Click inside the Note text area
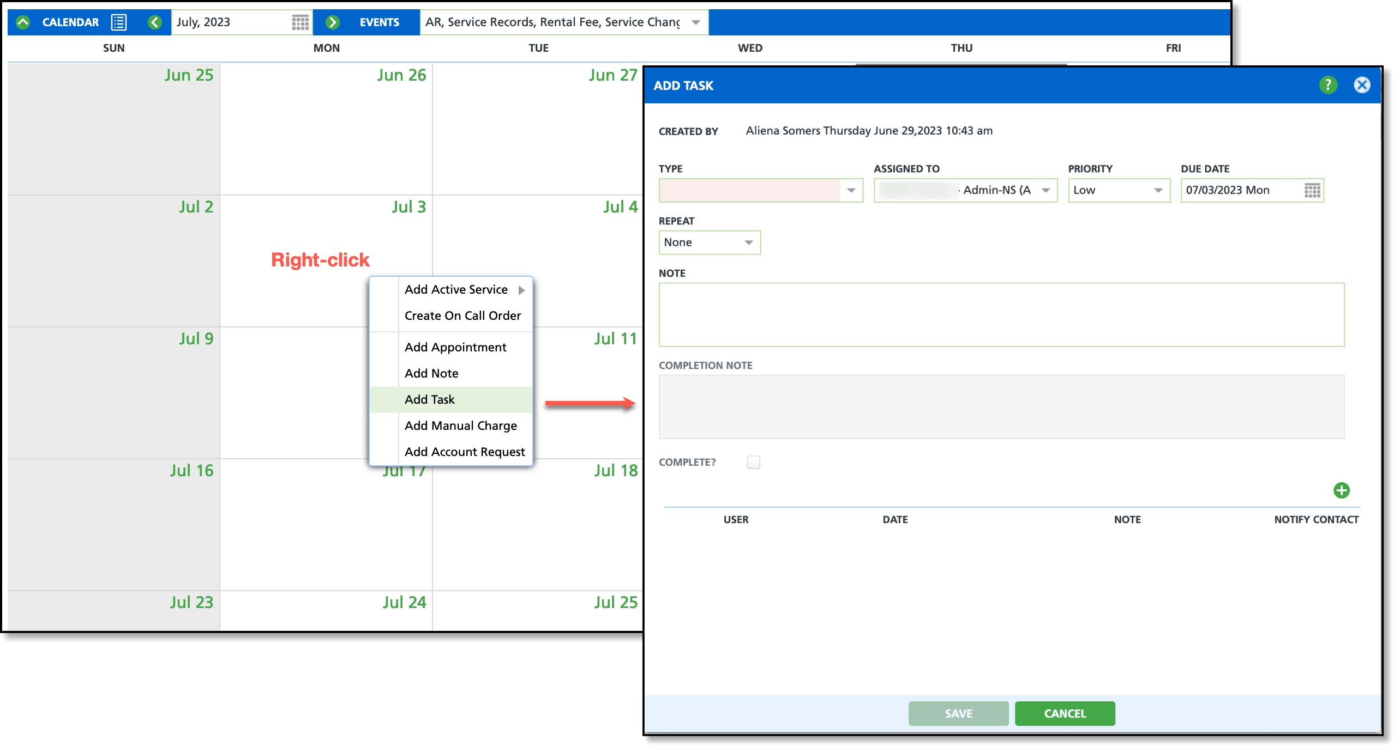The height and width of the screenshot is (754, 1394). [1001, 314]
